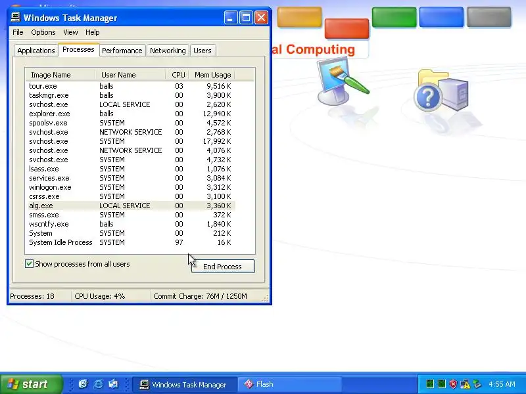526x394 pixels.
Task: Select the tour.exe process row
Action: coord(130,86)
